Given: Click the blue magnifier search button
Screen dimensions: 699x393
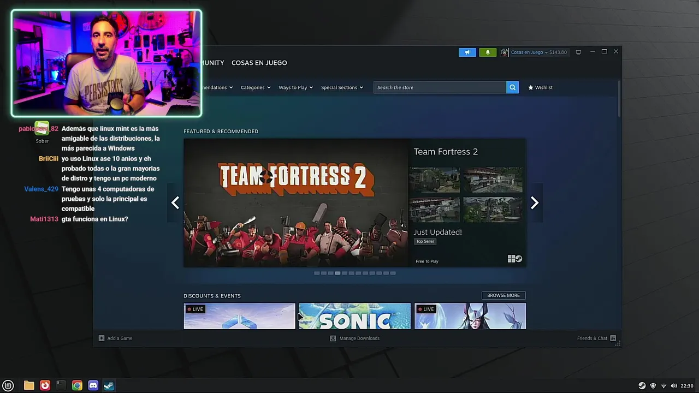Looking at the screenshot, I should pyautogui.click(x=512, y=87).
